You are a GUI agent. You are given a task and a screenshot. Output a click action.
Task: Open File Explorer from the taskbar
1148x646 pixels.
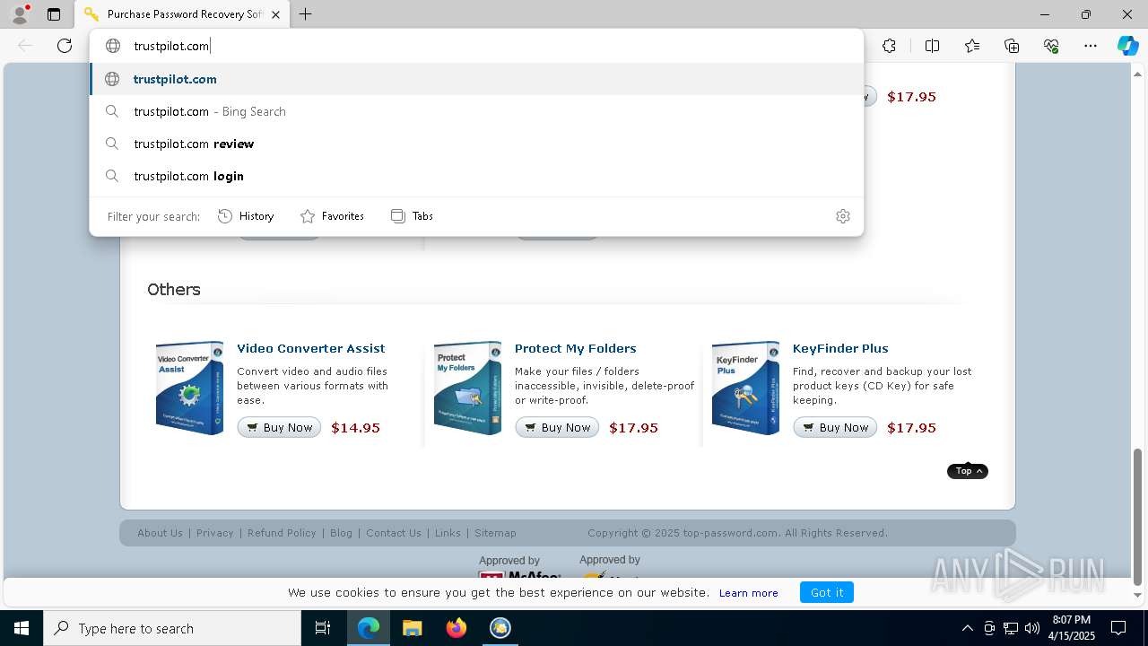point(412,628)
